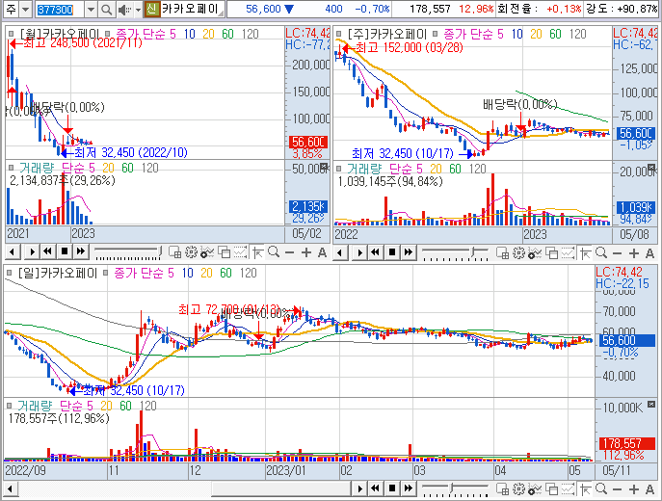Click overlapping windows icon in monthly chart toolbar
Screen dimensions: 662x501
point(224,252)
